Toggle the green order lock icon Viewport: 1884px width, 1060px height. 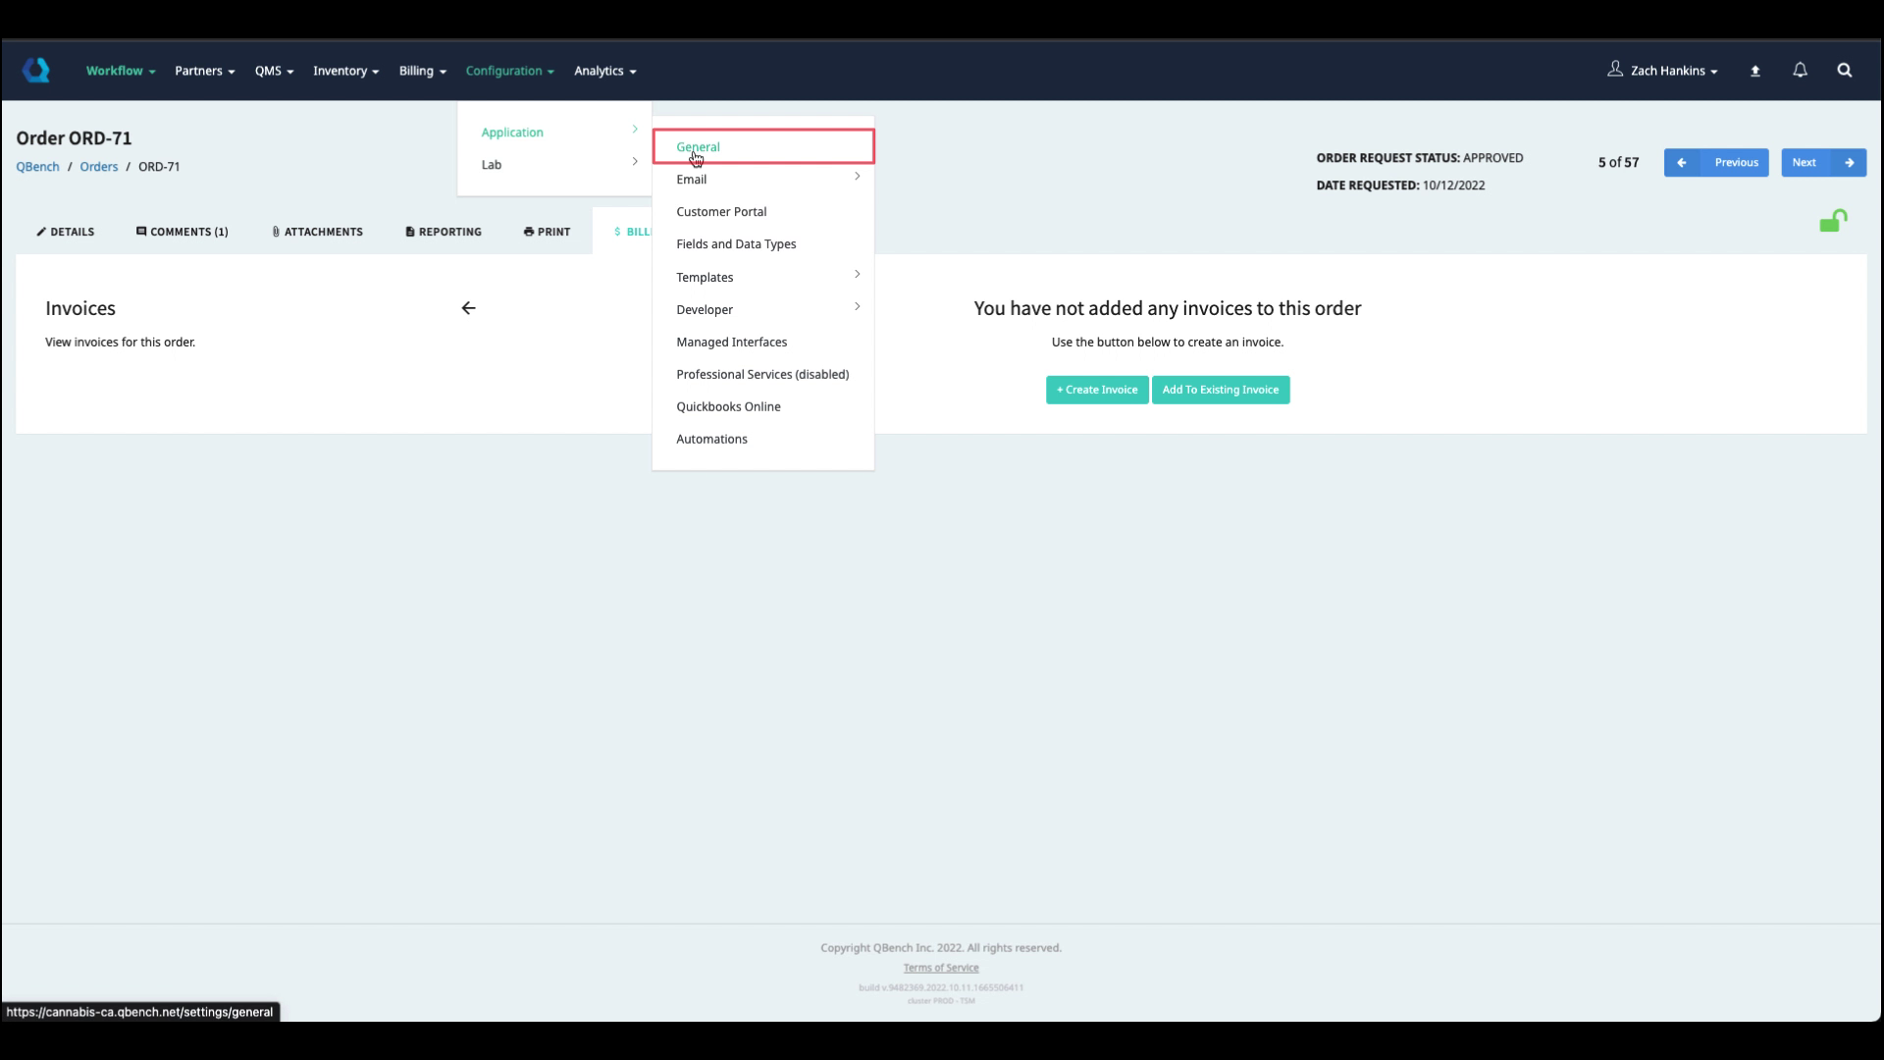[x=1832, y=221]
